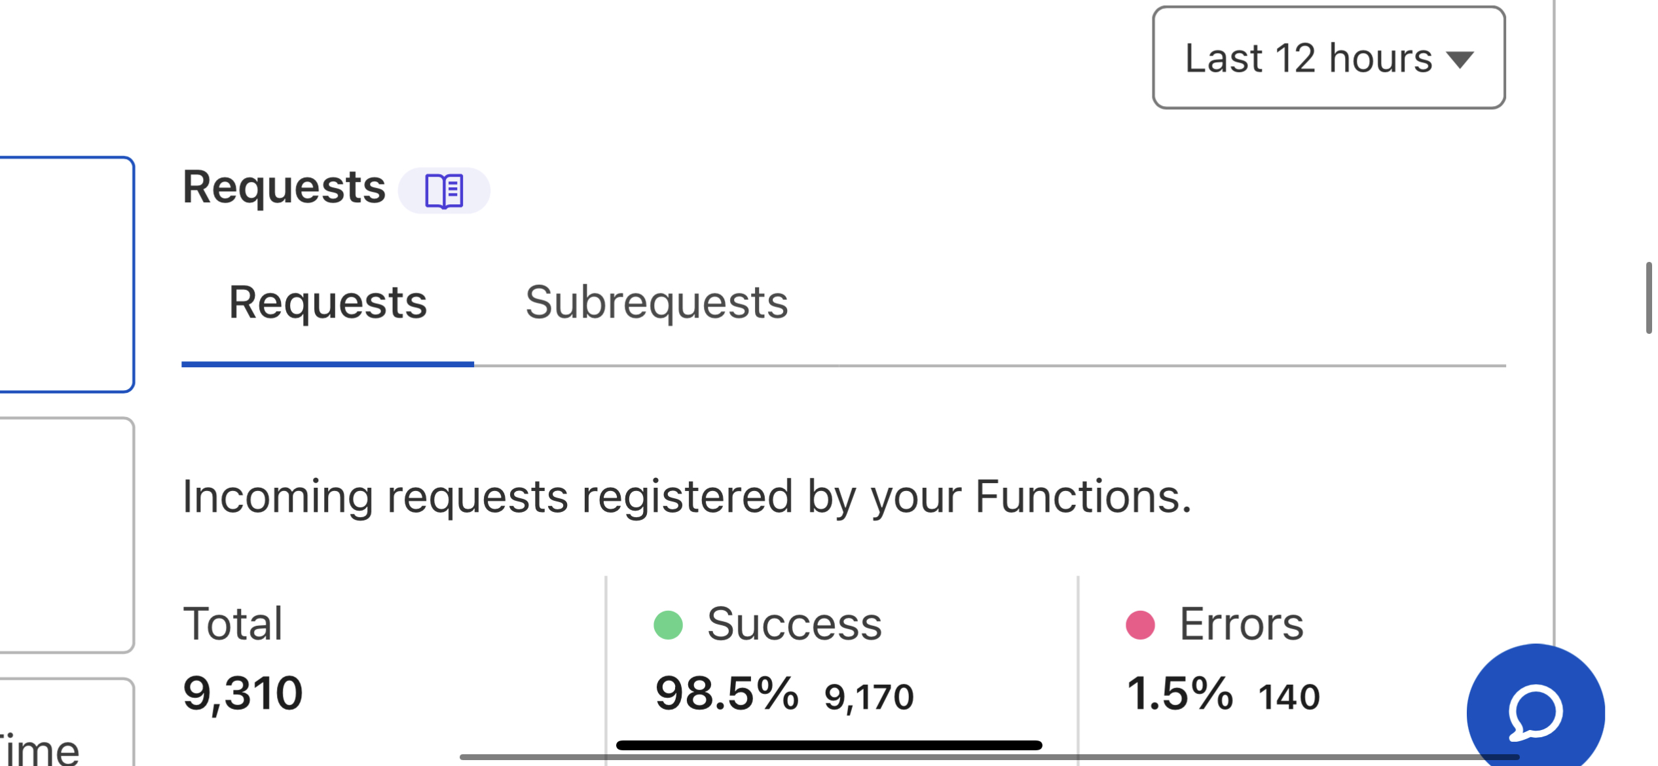Click the pink Errors status dot
The image size is (1658, 766).
point(1140,625)
